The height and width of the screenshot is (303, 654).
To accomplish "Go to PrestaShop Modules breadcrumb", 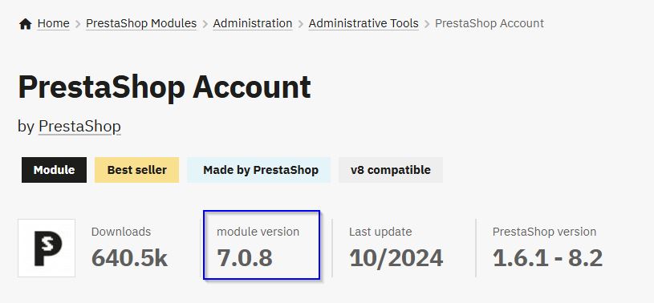I will (x=141, y=23).
